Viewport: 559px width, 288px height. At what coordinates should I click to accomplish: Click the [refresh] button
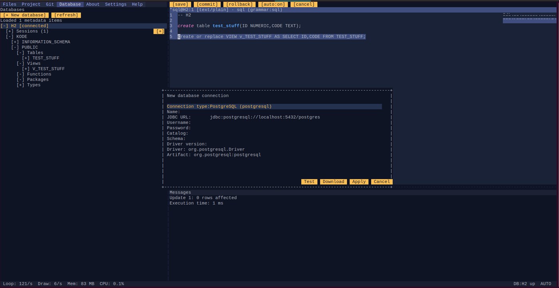[x=66, y=15]
